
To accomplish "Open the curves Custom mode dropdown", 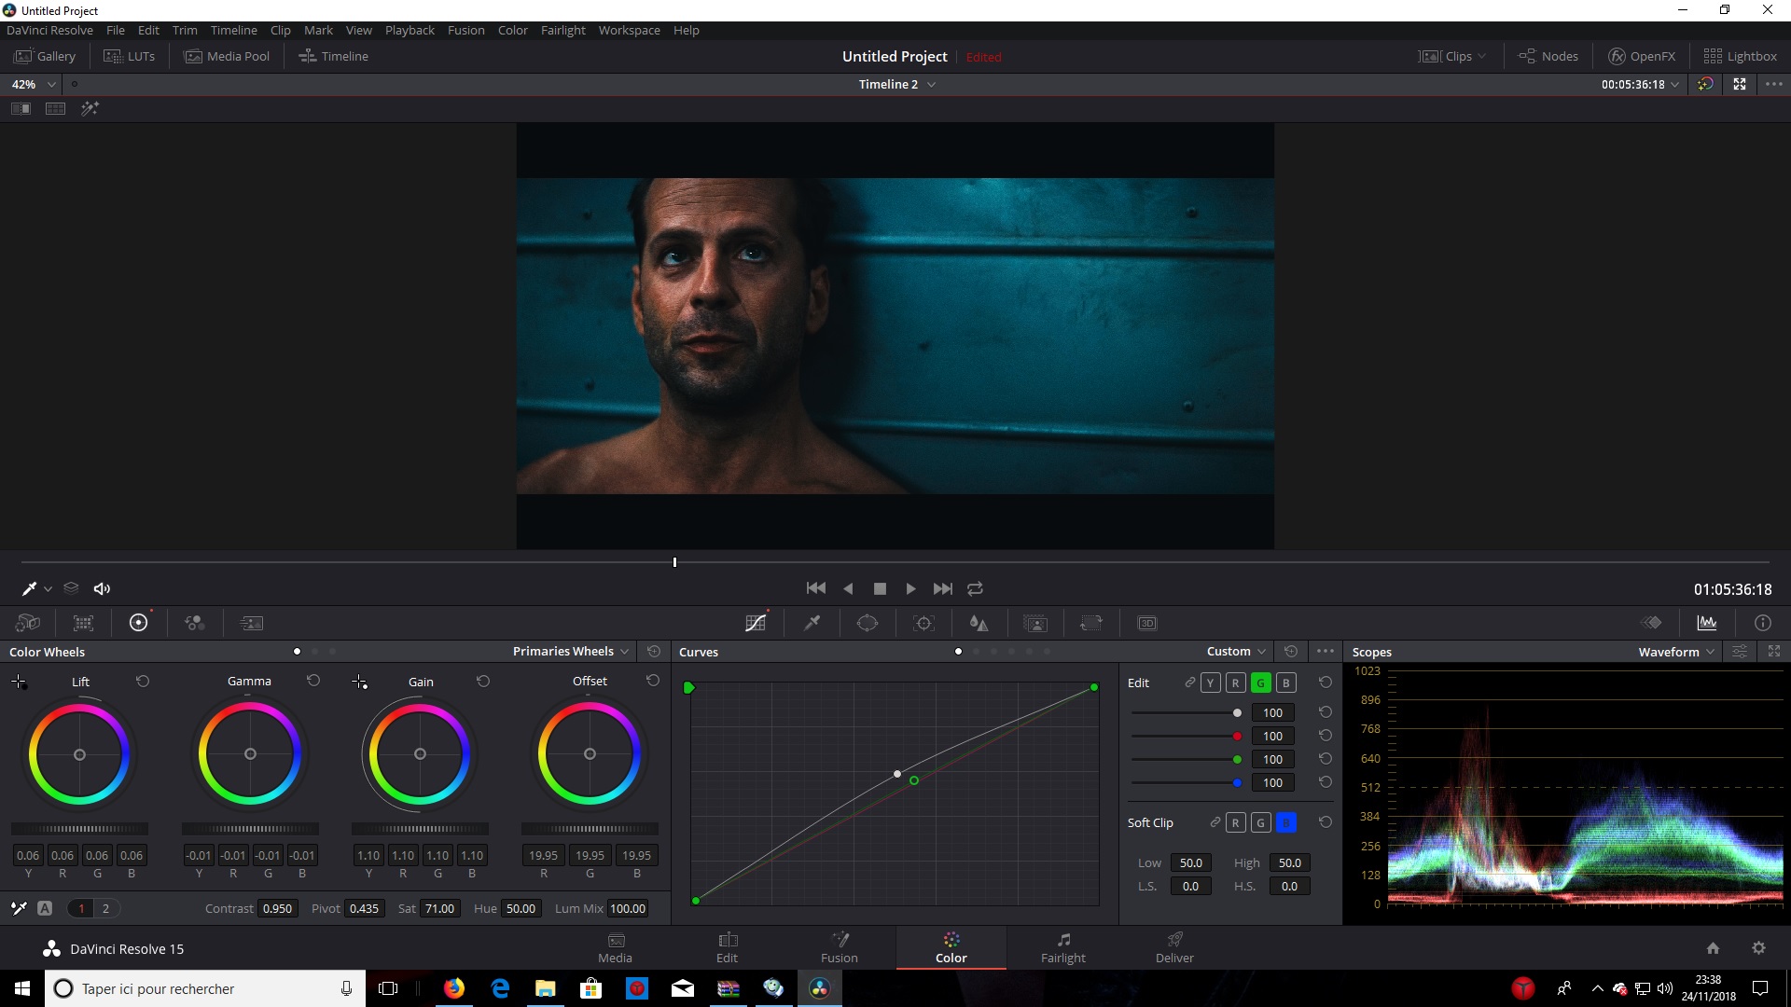I will click(x=1236, y=652).
